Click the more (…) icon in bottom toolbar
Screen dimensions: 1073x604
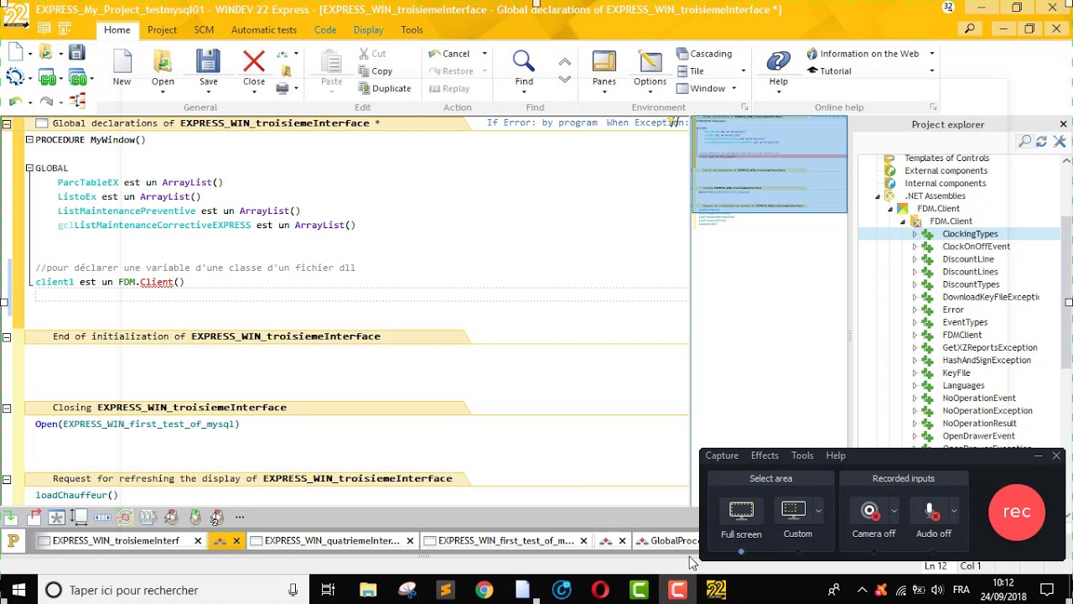[240, 517]
